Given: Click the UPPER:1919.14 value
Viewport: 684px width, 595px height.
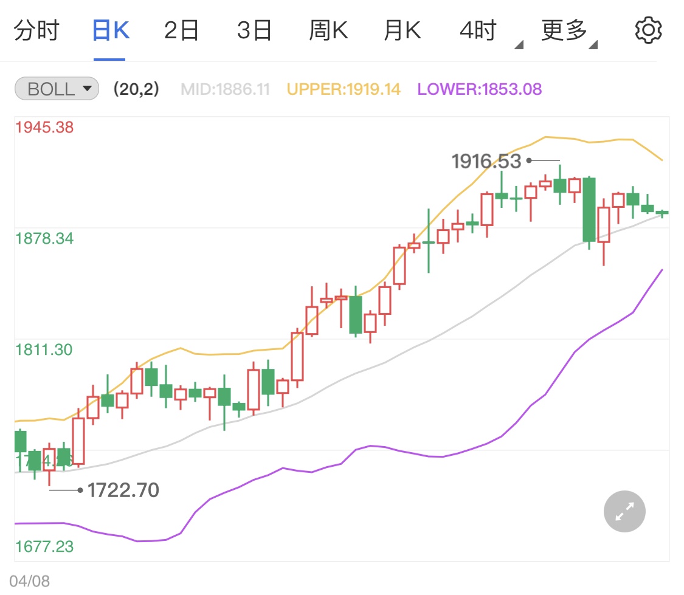Looking at the screenshot, I should coord(344,89).
